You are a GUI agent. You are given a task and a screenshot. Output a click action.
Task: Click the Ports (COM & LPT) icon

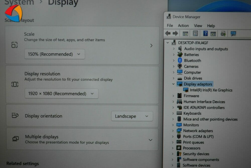179,136
